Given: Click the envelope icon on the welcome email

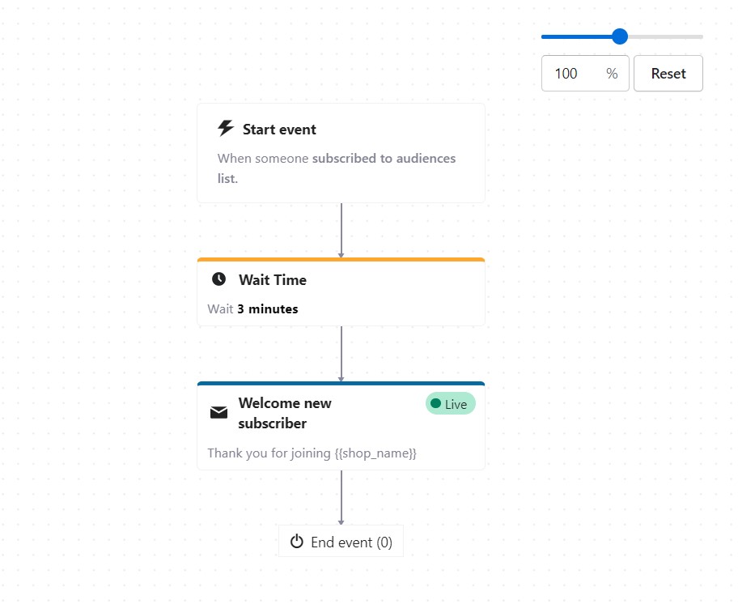Looking at the screenshot, I should [x=218, y=413].
